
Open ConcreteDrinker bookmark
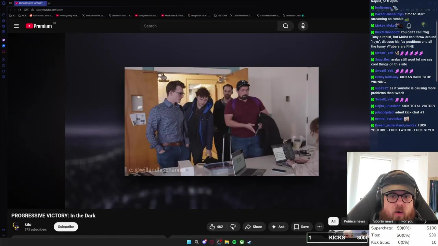(x=268, y=15)
